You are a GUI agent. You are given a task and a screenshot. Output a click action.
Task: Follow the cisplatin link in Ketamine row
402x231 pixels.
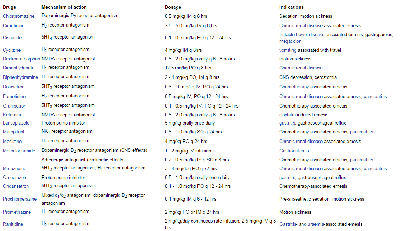point(287,115)
